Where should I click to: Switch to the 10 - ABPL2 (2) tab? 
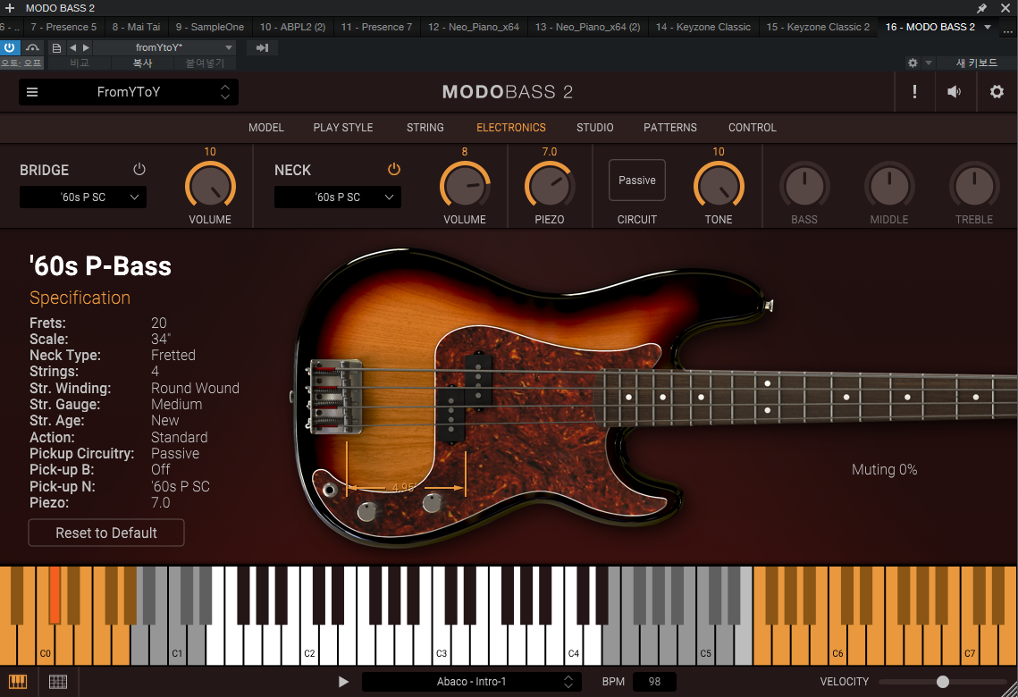[293, 27]
